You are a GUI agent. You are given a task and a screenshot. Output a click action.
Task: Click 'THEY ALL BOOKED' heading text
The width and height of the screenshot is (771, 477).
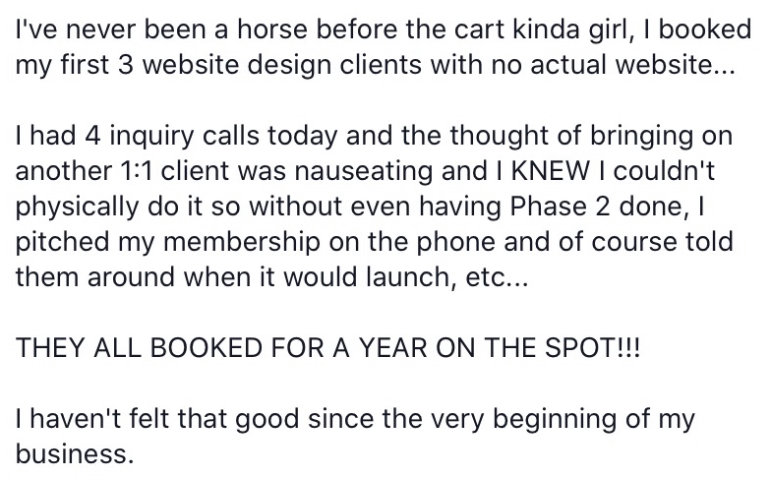click(x=139, y=348)
